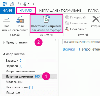Click the Outlook application icon
Viewport: 100px width, 96px height.
5,4
